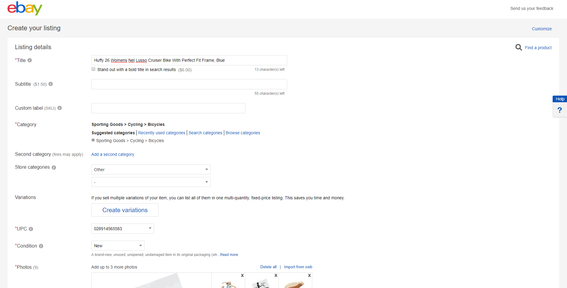Screen dimensions: 567x288
Task: Click bold 'Sporting Goods > Cycling > Bicycles' heading
Action: point(128,124)
